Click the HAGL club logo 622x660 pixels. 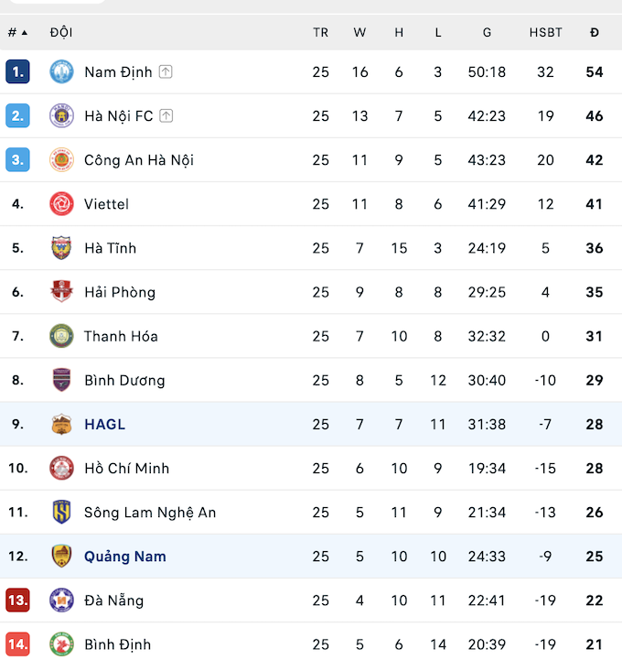pos(61,424)
